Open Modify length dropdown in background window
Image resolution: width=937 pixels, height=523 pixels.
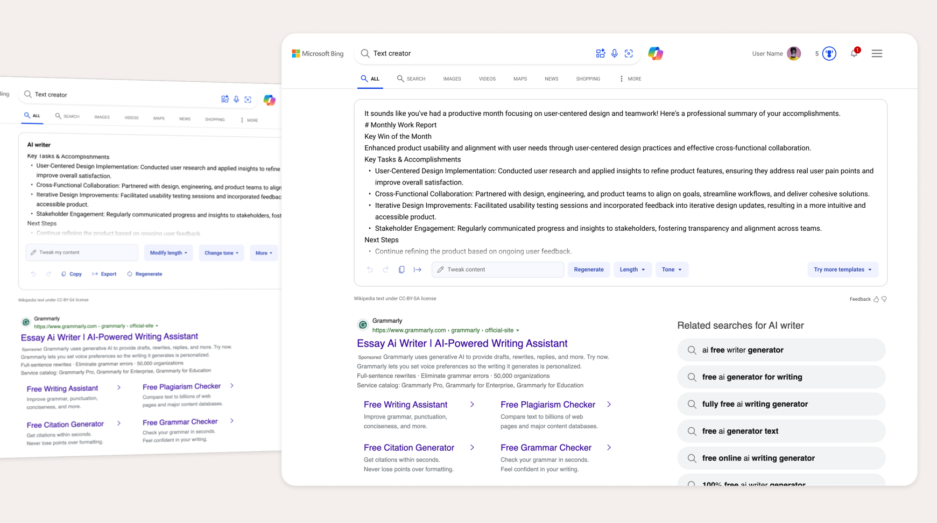pyautogui.click(x=168, y=253)
